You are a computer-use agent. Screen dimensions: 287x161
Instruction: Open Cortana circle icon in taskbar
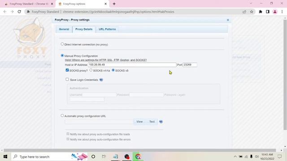coord(93,157)
